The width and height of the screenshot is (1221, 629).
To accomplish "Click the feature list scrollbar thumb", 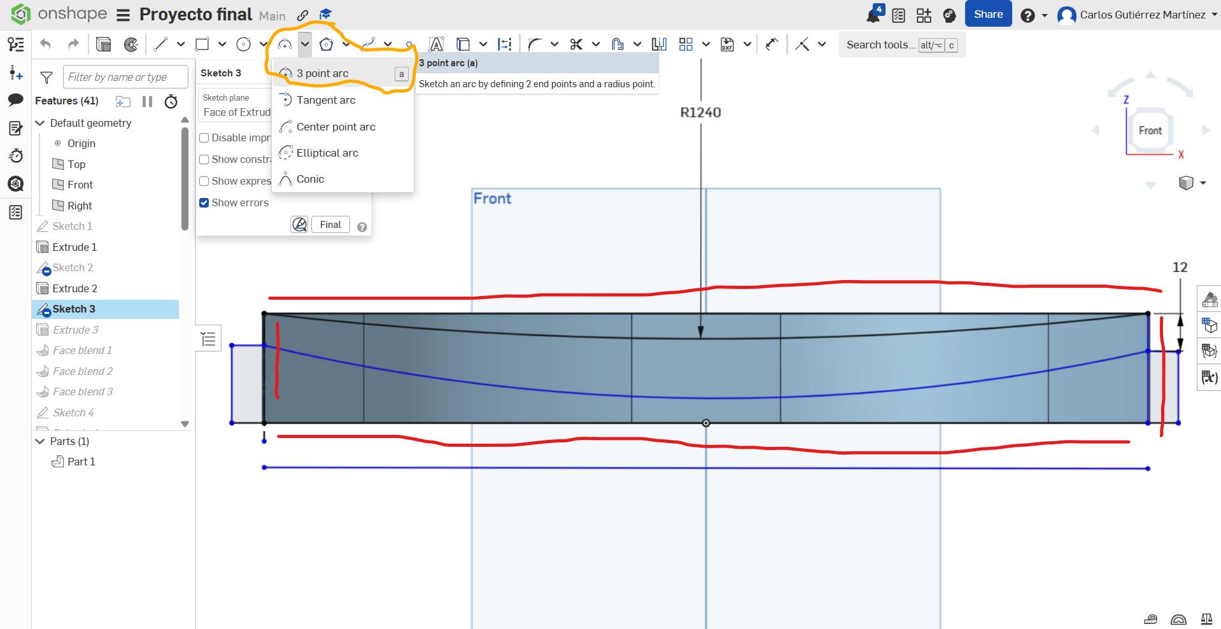I will 185,178.
